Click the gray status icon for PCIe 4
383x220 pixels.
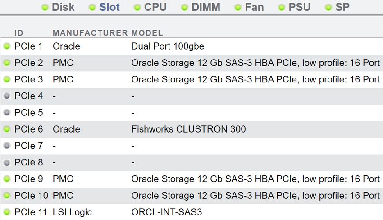click(x=7, y=96)
